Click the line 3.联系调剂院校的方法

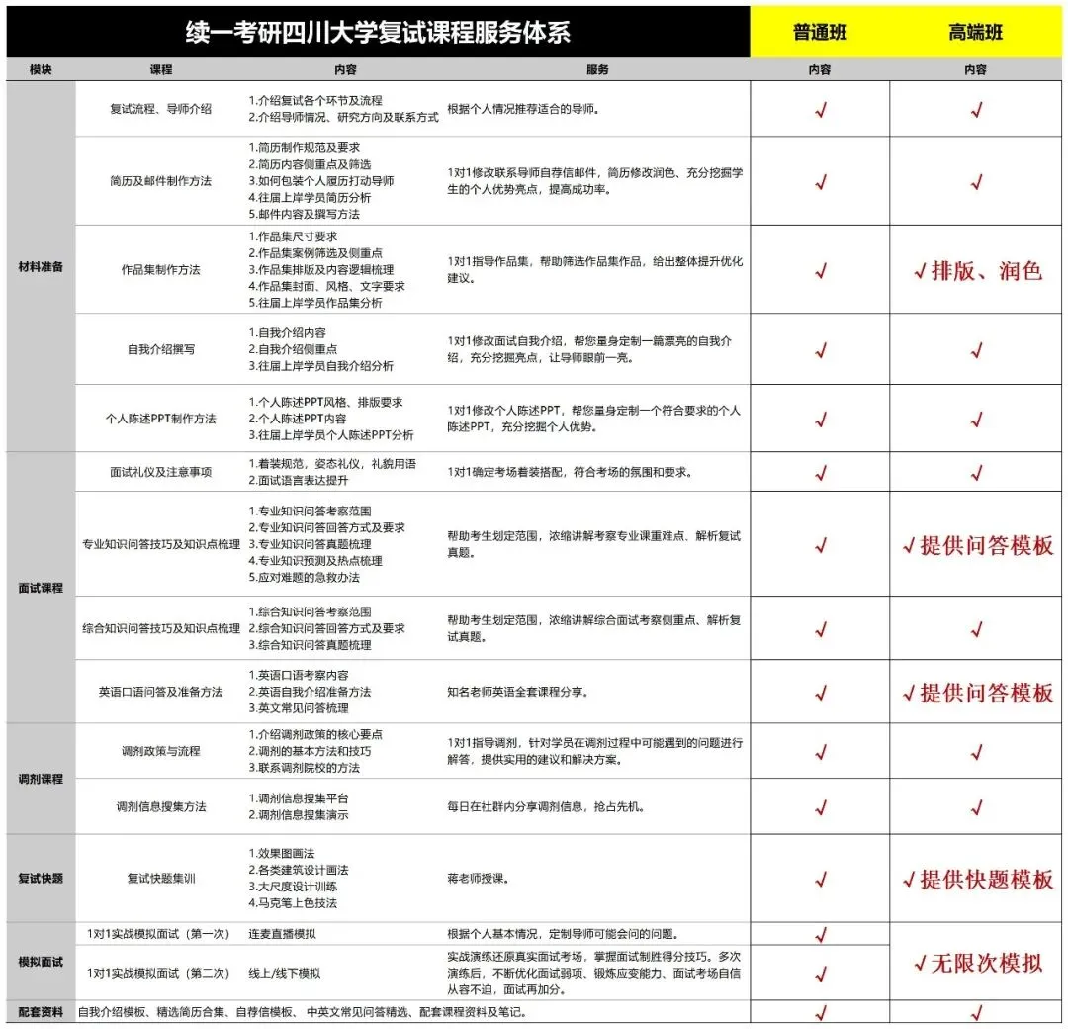(304, 768)
